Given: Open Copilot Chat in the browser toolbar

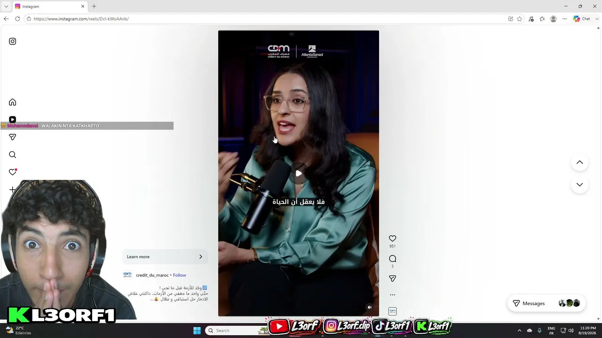Looking at the screenshot, I should pyautogui.click(x=582, y=19).
